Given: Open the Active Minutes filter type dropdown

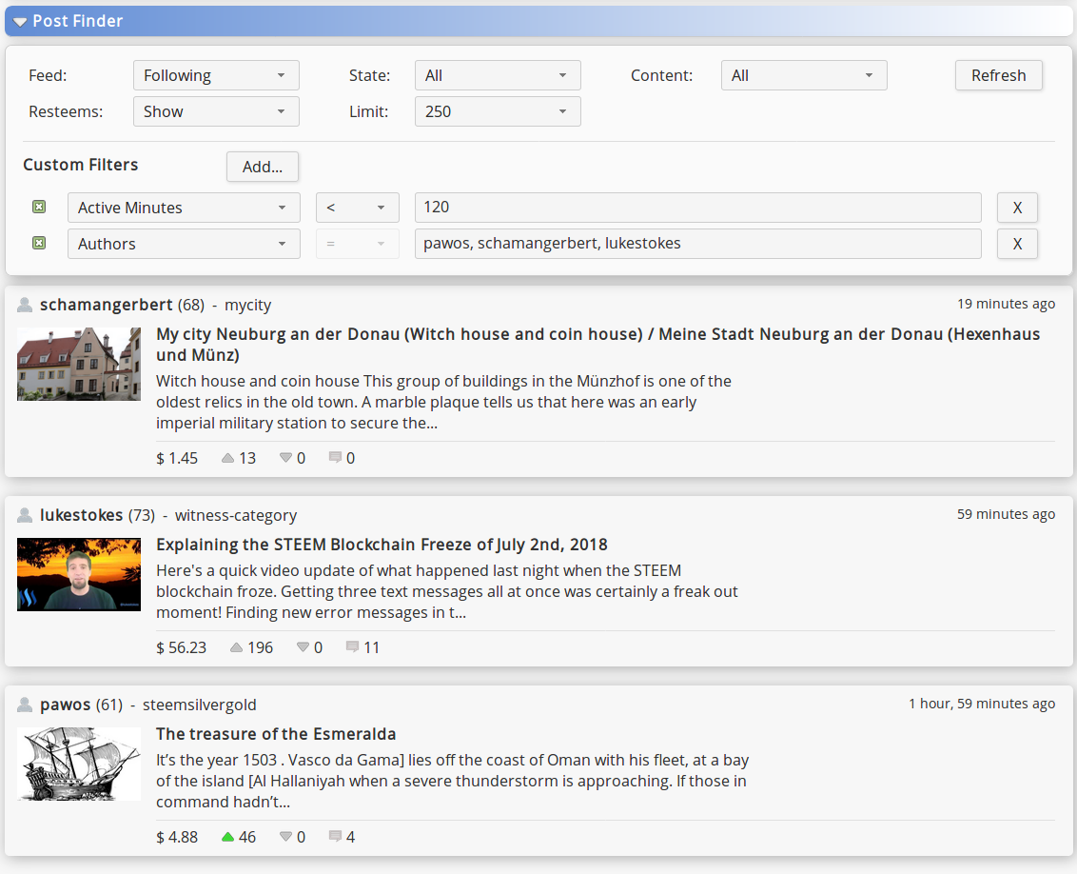Looking at the screenshot, I should (x=184, y=208).
